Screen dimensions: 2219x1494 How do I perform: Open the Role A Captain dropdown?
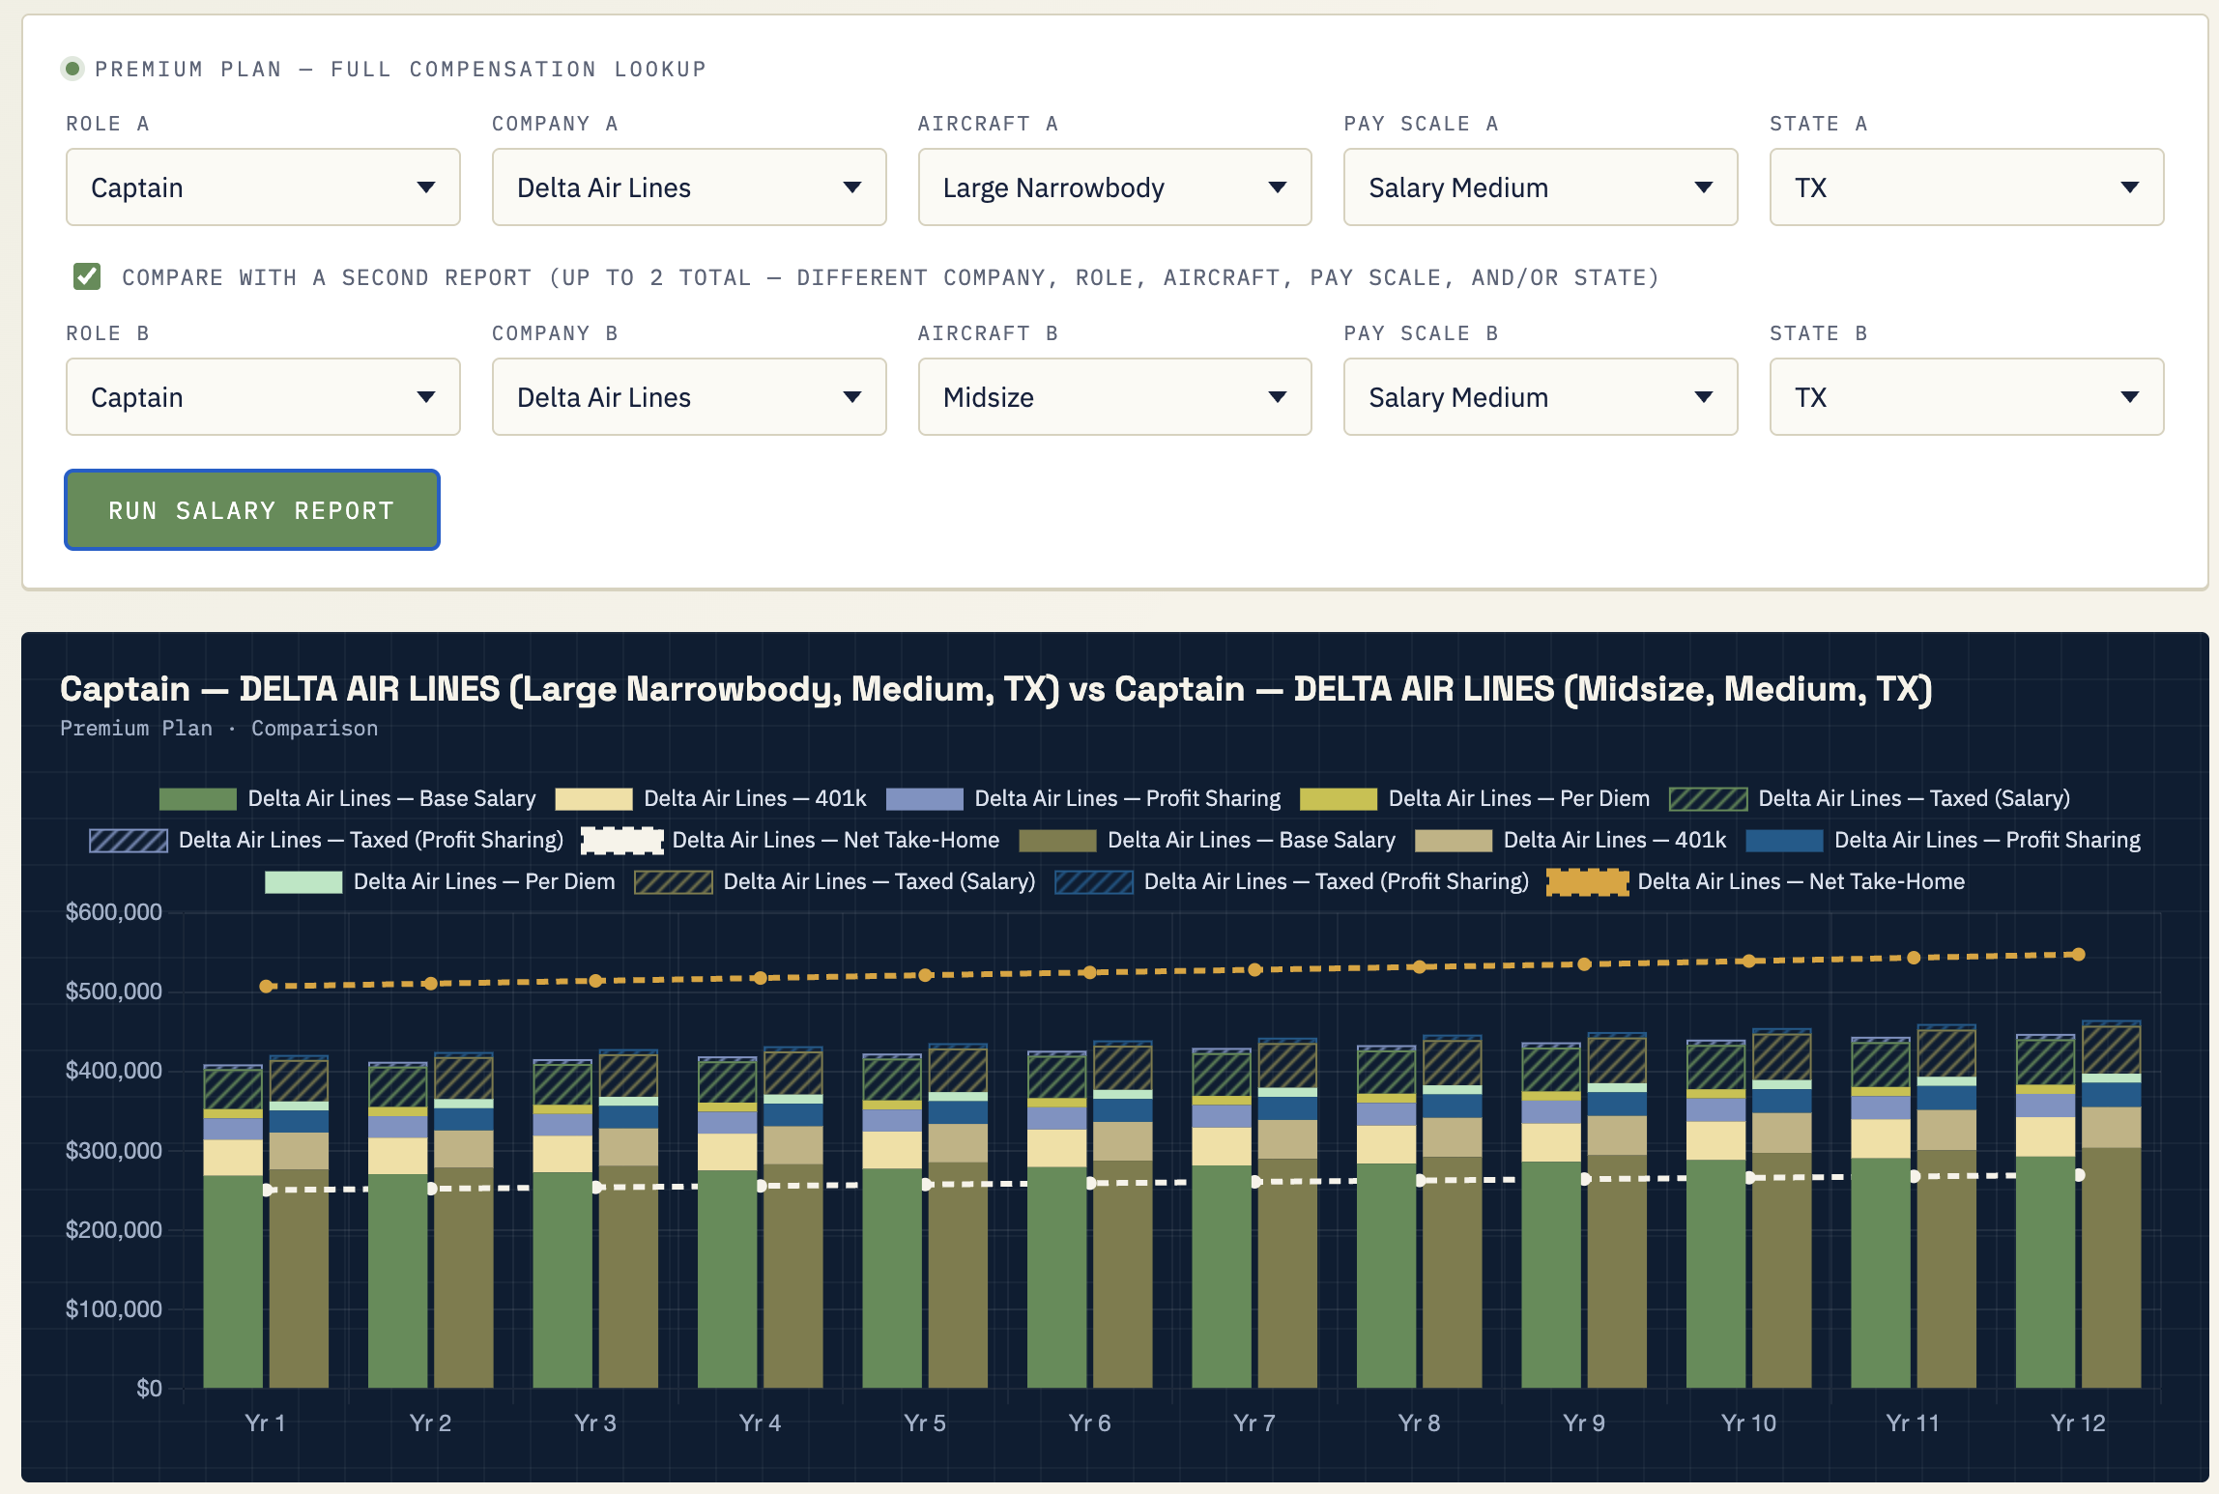click(263, 187)
